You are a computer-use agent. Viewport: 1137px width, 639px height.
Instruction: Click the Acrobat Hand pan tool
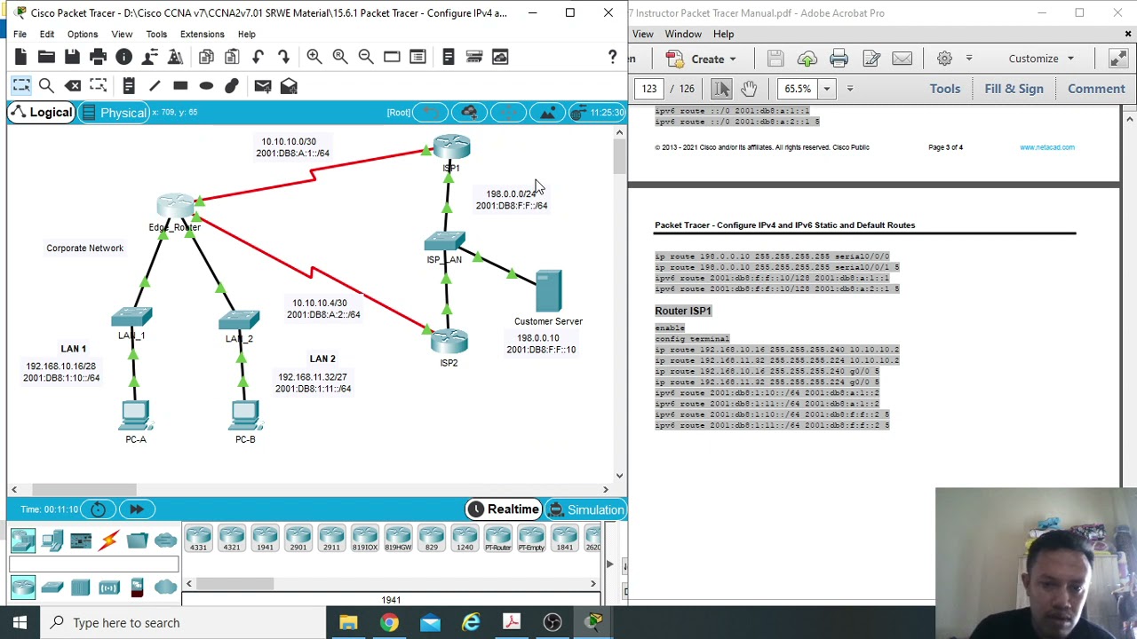(x=749, y=89)
